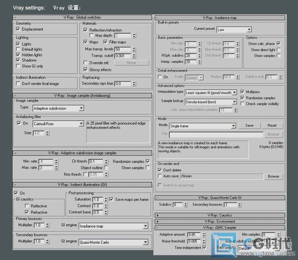Click the irradiance map Save button
Screen dimensions: 298x260
(x=249, y=125)
